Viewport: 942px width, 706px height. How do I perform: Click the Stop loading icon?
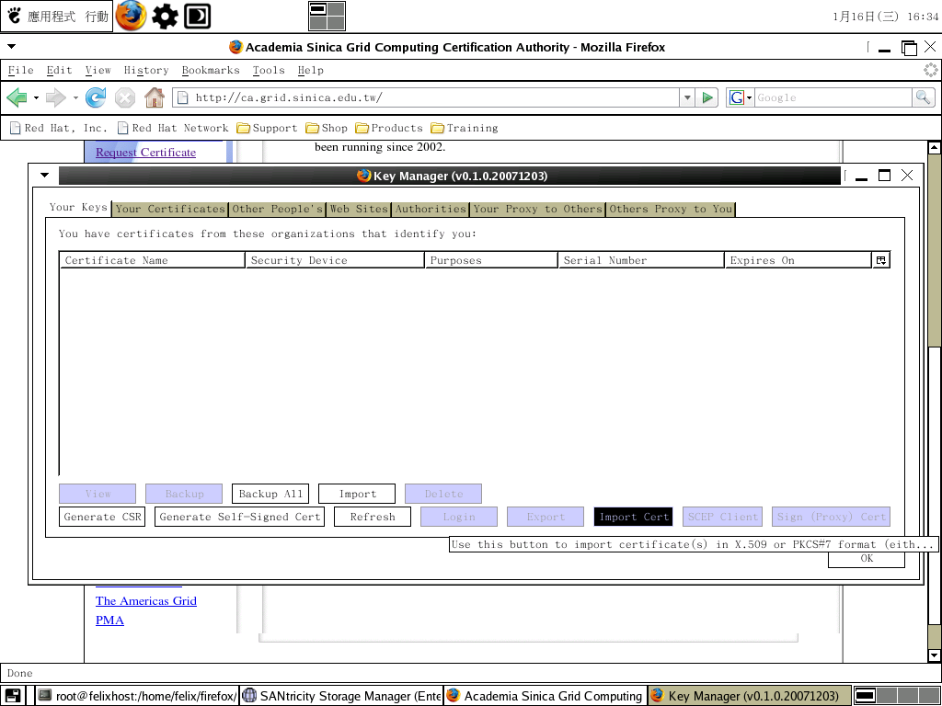click(x=125, y=97)
